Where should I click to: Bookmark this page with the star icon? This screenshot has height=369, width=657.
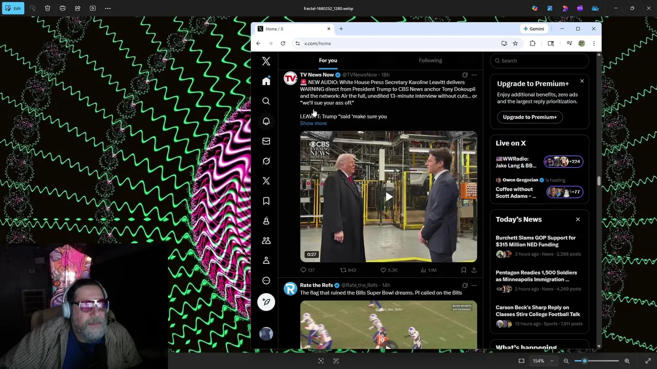pyautogui.click(x=515, y=44)
